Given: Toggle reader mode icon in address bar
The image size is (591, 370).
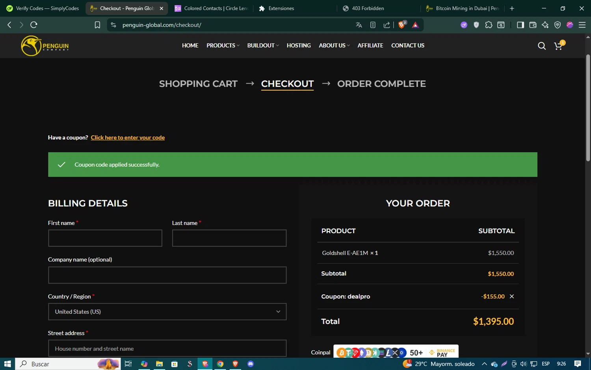Looking at the screenshot, I should pyautogui.click(x=373, y=25).
